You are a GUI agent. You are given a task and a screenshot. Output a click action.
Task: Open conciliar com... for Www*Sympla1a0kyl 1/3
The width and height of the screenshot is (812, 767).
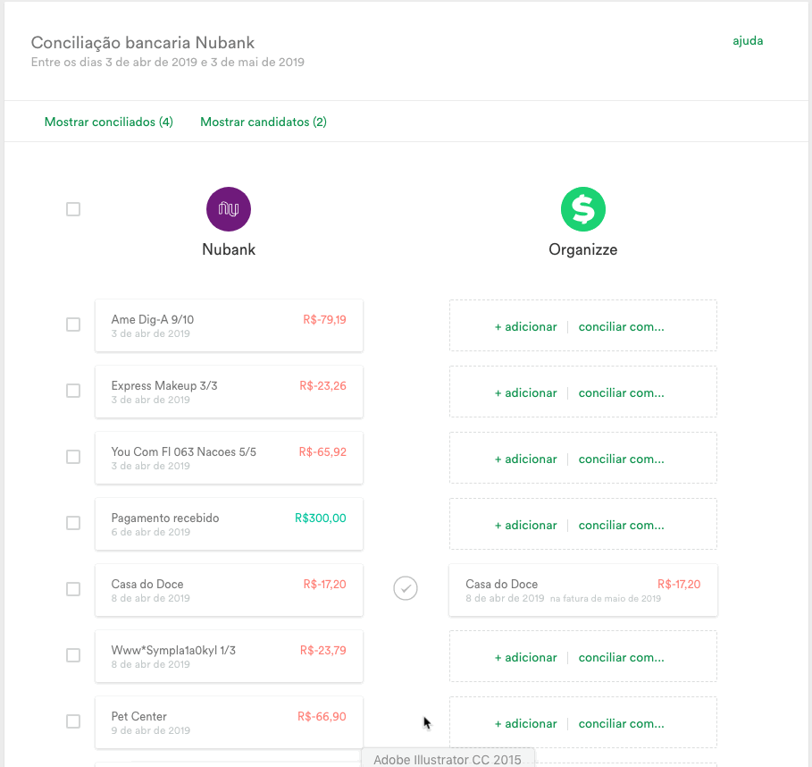621,658
